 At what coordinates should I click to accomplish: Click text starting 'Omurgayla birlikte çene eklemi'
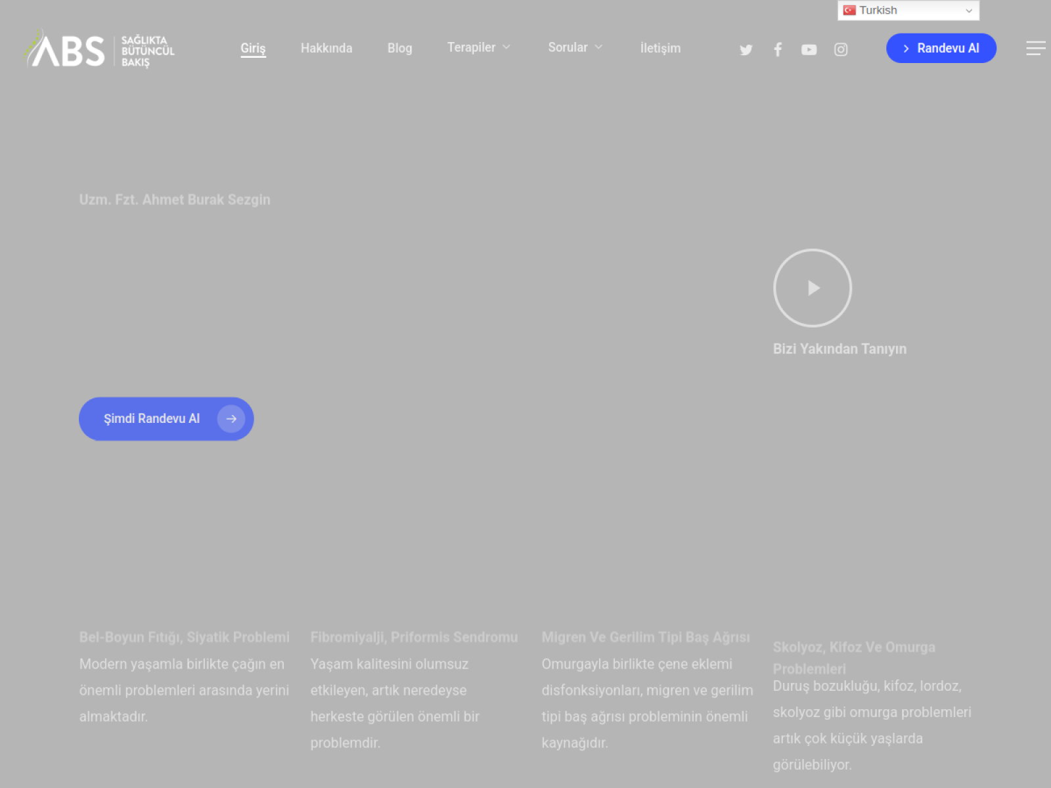pyautogui.click(x=647, y=703)
